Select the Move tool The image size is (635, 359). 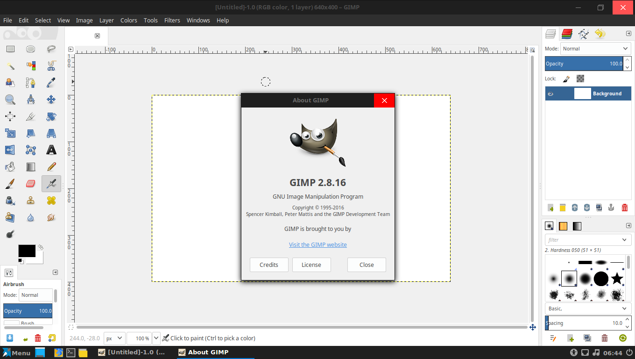point(51,100)
